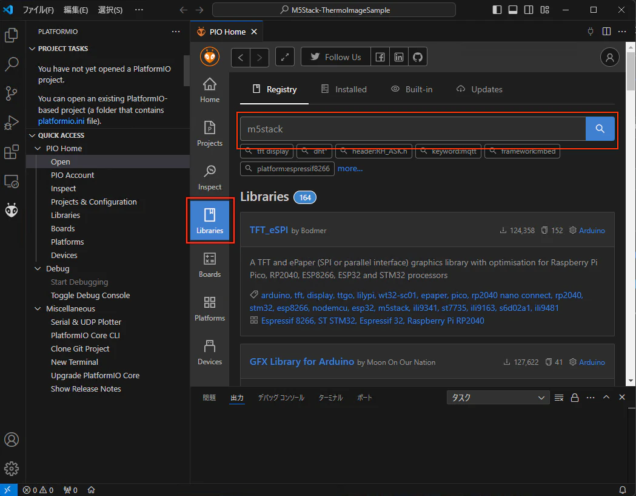Switch to the 問題 panel tab
The height and width of the screenshot is (496, 636).
point(209,398)
